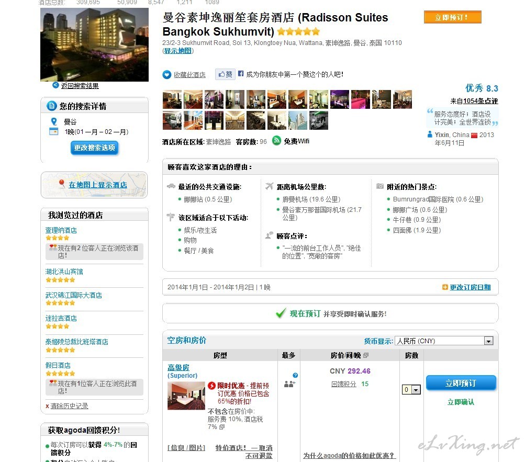The image size is (525, 462).
Task: Click the 优秀 8.3 rating score
Action: click(481, 88)
